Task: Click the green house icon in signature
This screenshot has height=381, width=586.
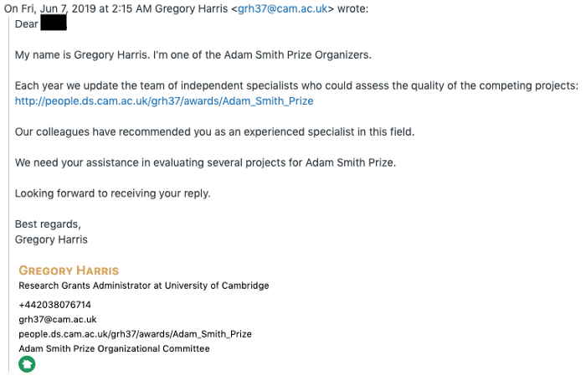Action: point(27,363)
